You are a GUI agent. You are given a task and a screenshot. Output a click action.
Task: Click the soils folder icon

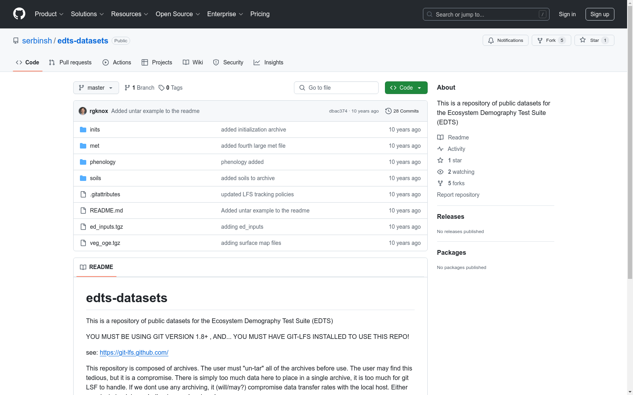coord(83,178)
